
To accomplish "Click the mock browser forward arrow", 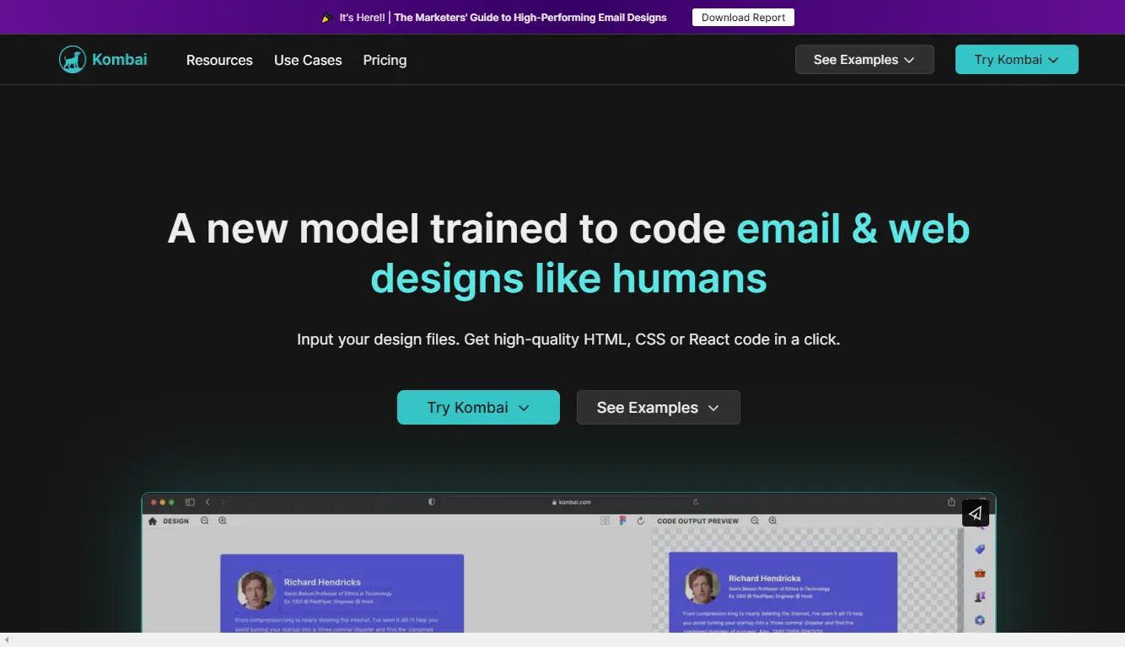I will click(223, 502).
